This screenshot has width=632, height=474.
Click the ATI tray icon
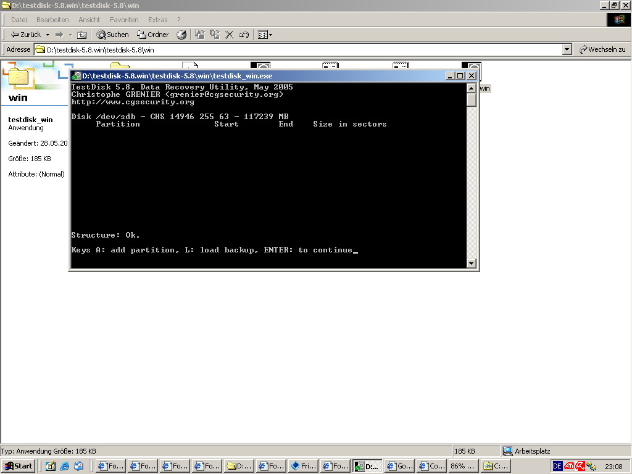[568, 466]
